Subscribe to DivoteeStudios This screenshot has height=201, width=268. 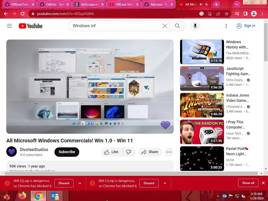[67, 152]
